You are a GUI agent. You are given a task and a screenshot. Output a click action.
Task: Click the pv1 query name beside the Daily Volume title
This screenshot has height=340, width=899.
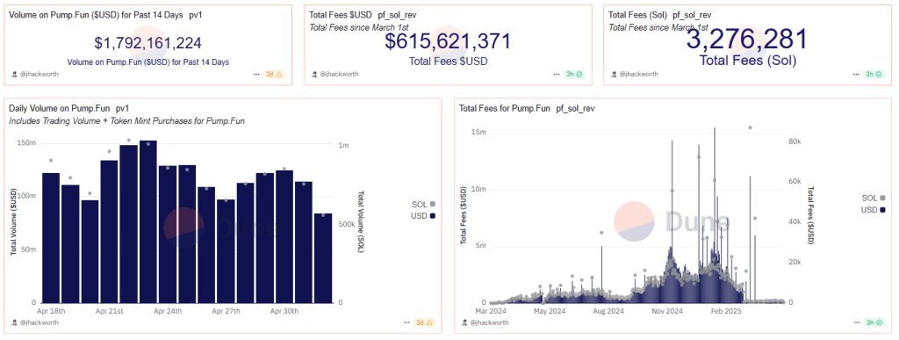point(122,108)
